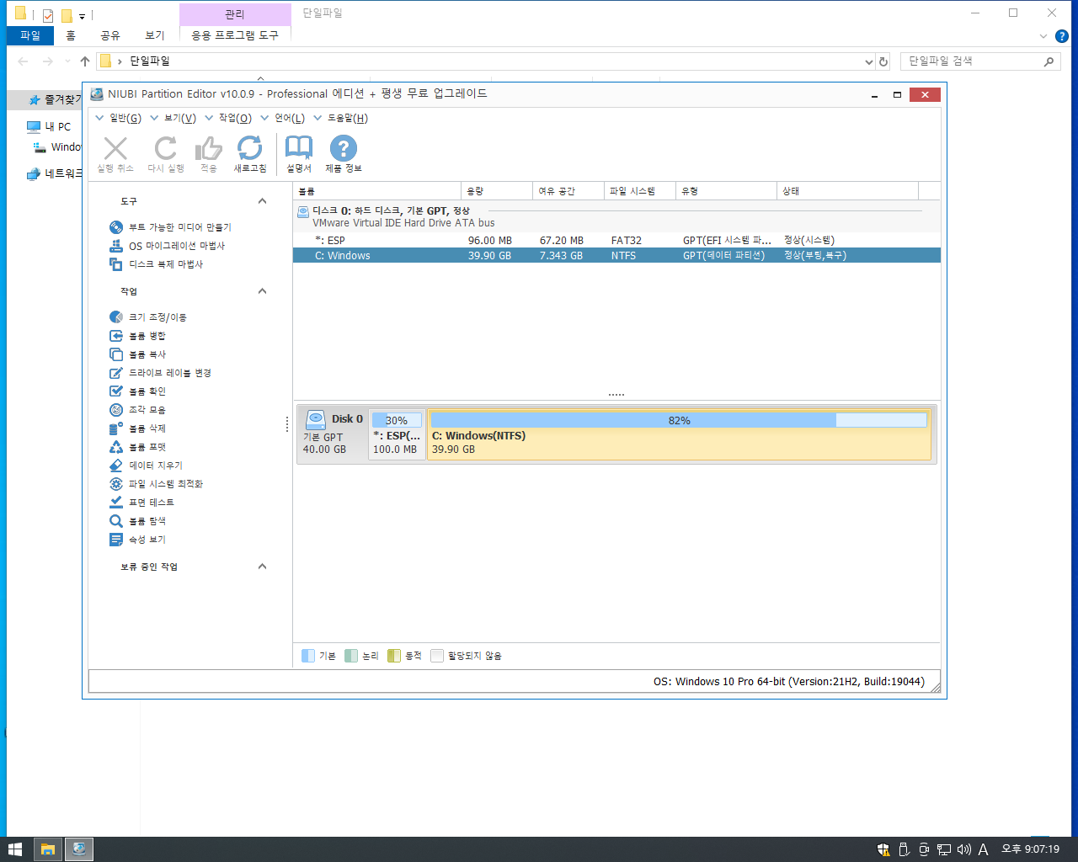The height and width of the screenshot is (862, 1078).
Task: Select the Disk 0 header row in list
Action: click(616, 217)
